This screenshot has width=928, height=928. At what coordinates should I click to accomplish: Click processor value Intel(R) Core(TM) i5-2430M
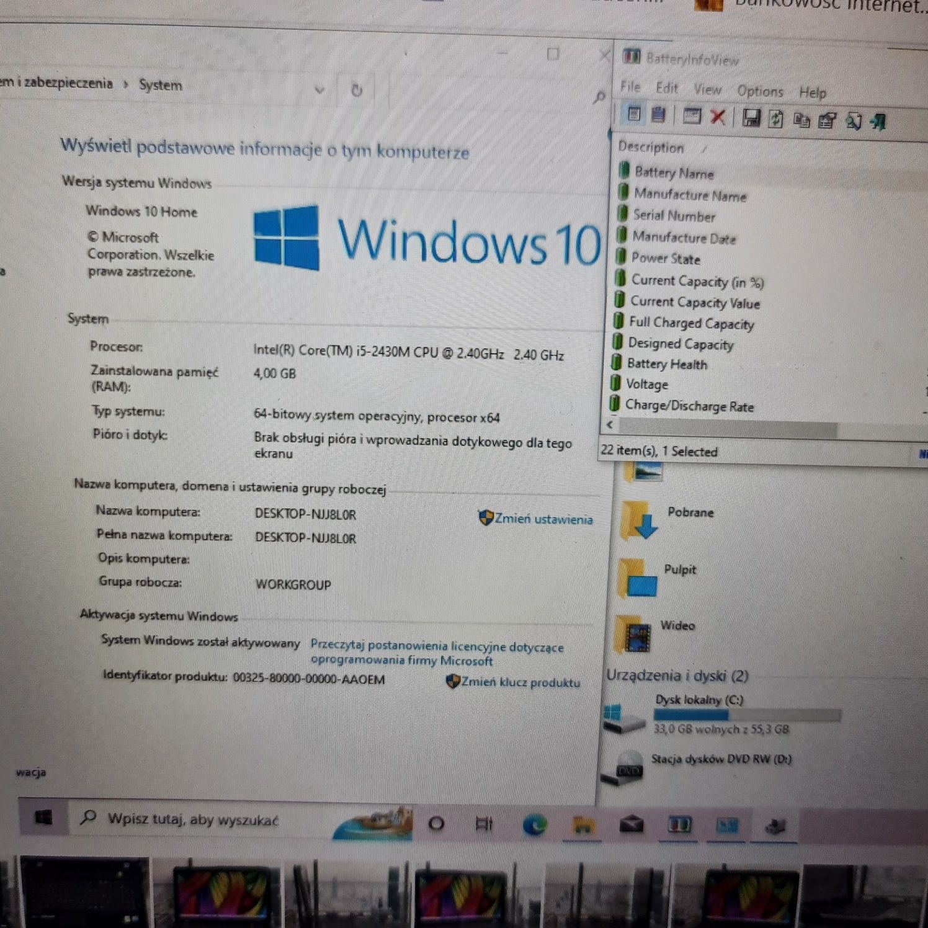pyautogui.click(x=409, y=352)
